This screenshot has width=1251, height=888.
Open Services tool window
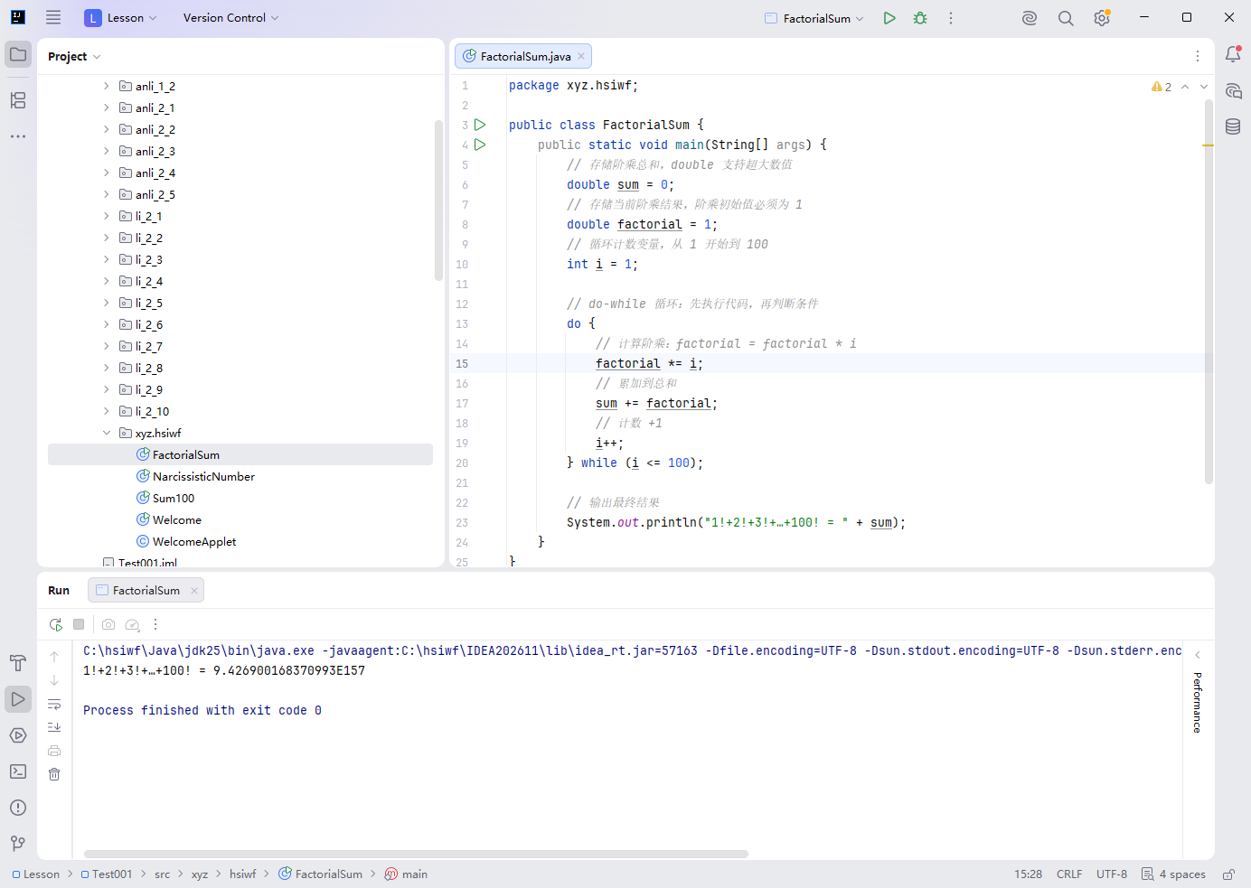point(18,735)
